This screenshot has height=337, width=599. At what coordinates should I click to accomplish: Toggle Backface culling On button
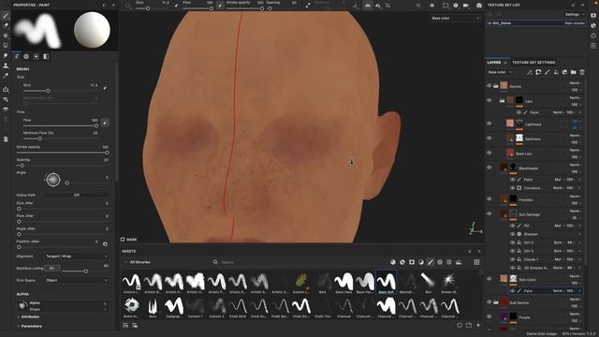tap(52, 269)
